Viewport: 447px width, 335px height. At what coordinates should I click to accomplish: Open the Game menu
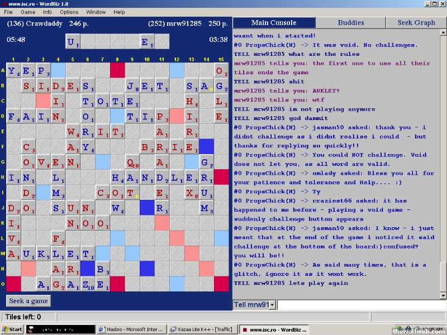tap(28, 12)
